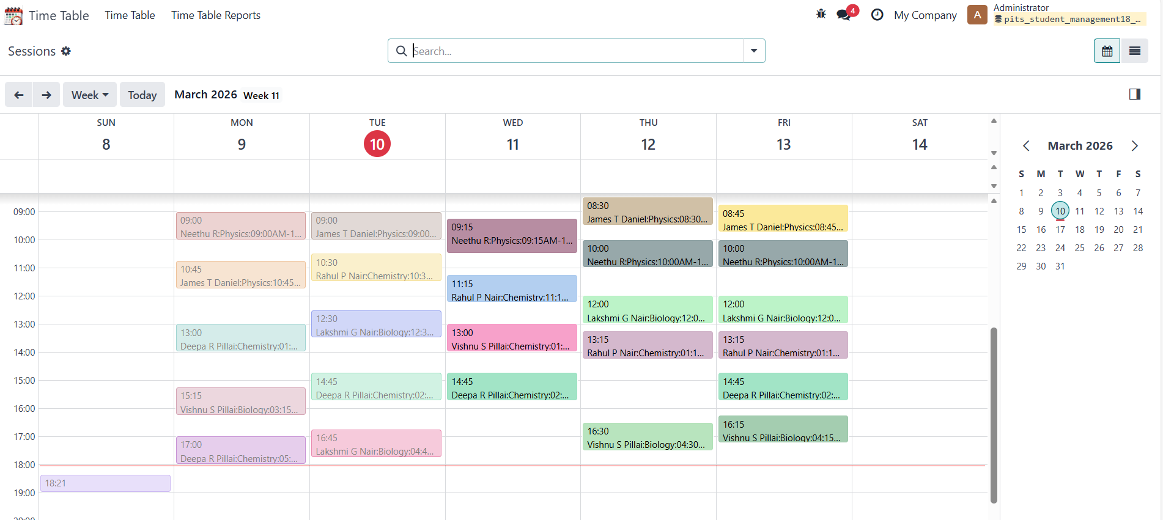Screen dimensions: 1163x520
Task: Open the Wednesday 14:45 Deepa R Pillai session
Action: pyautogui.click(x=512, y=387)
